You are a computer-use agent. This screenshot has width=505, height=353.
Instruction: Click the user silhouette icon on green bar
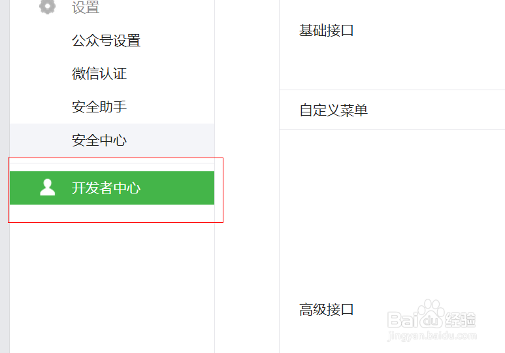click(47, 188)
